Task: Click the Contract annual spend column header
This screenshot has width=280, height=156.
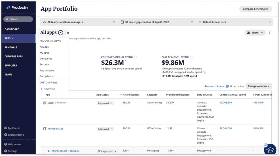Action: (232, 95)
